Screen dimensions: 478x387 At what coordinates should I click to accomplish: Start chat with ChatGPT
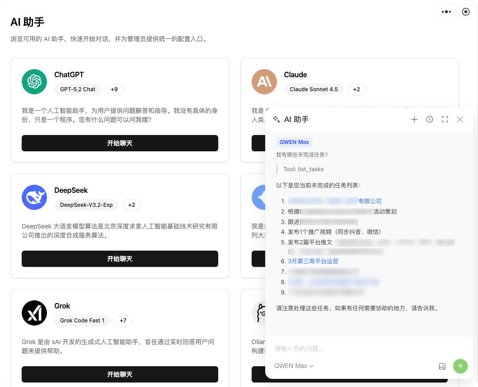(120, 143)
